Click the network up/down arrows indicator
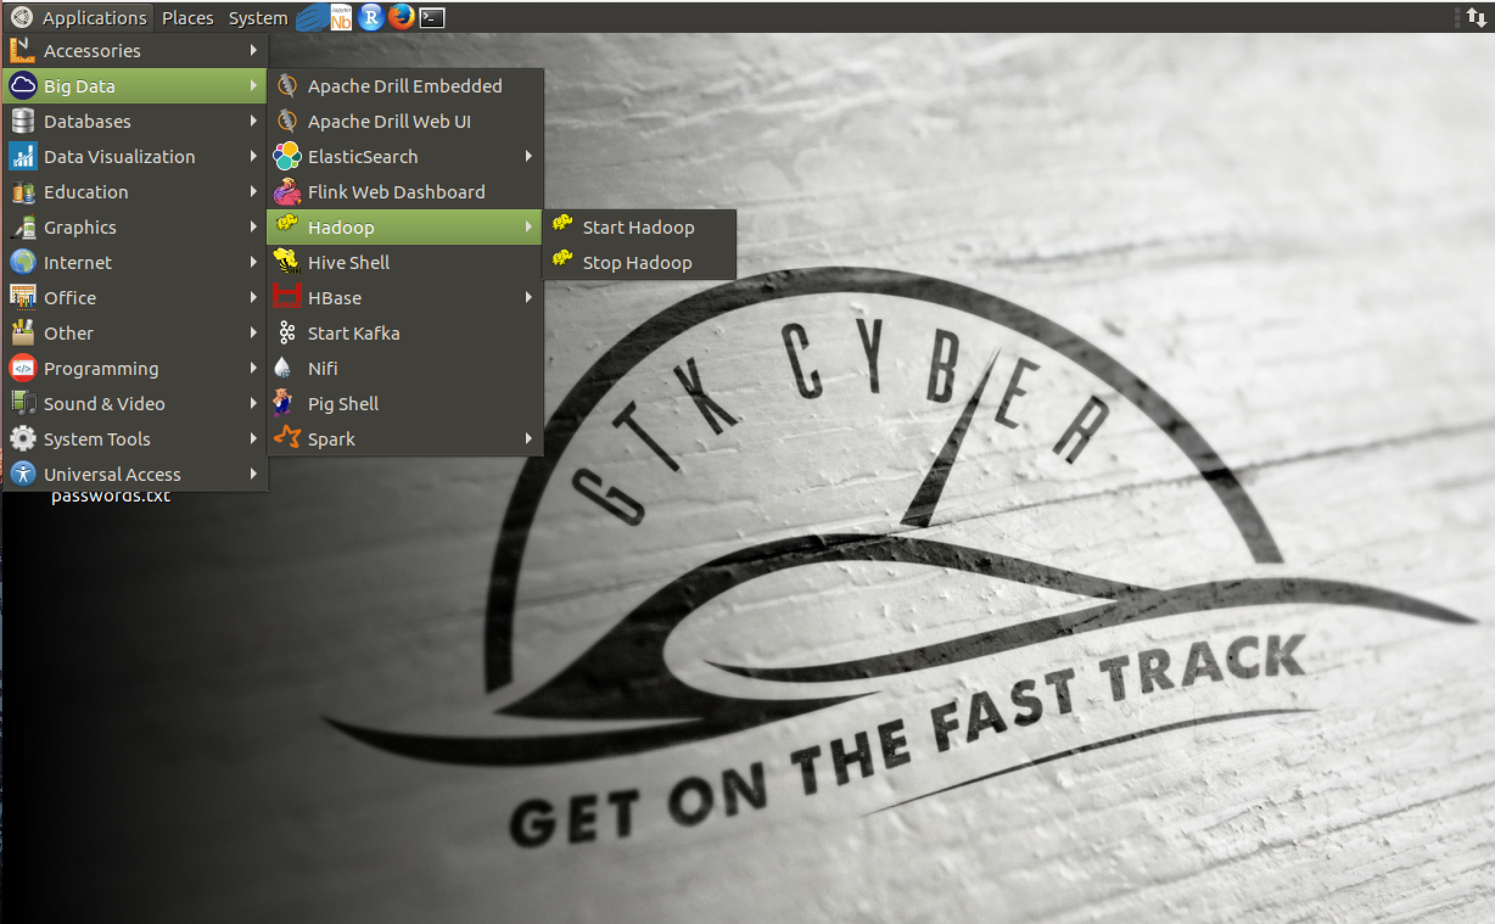 pyautogui.click(x=1476, y=17)
